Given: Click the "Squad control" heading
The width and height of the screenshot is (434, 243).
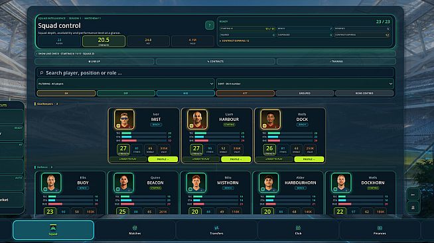Looking at the screenshot, I should click(x=59, y=25).
